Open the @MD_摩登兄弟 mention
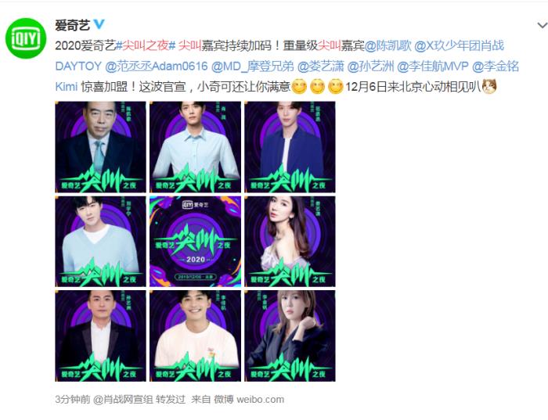The height and width of the screenshot is (420, 548). [253, 66]
